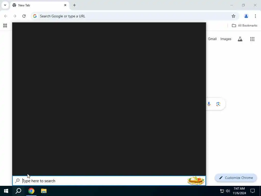Close the Chrome window
The width and height of the screenshot is (261, 196).
(x=255, y=5)
